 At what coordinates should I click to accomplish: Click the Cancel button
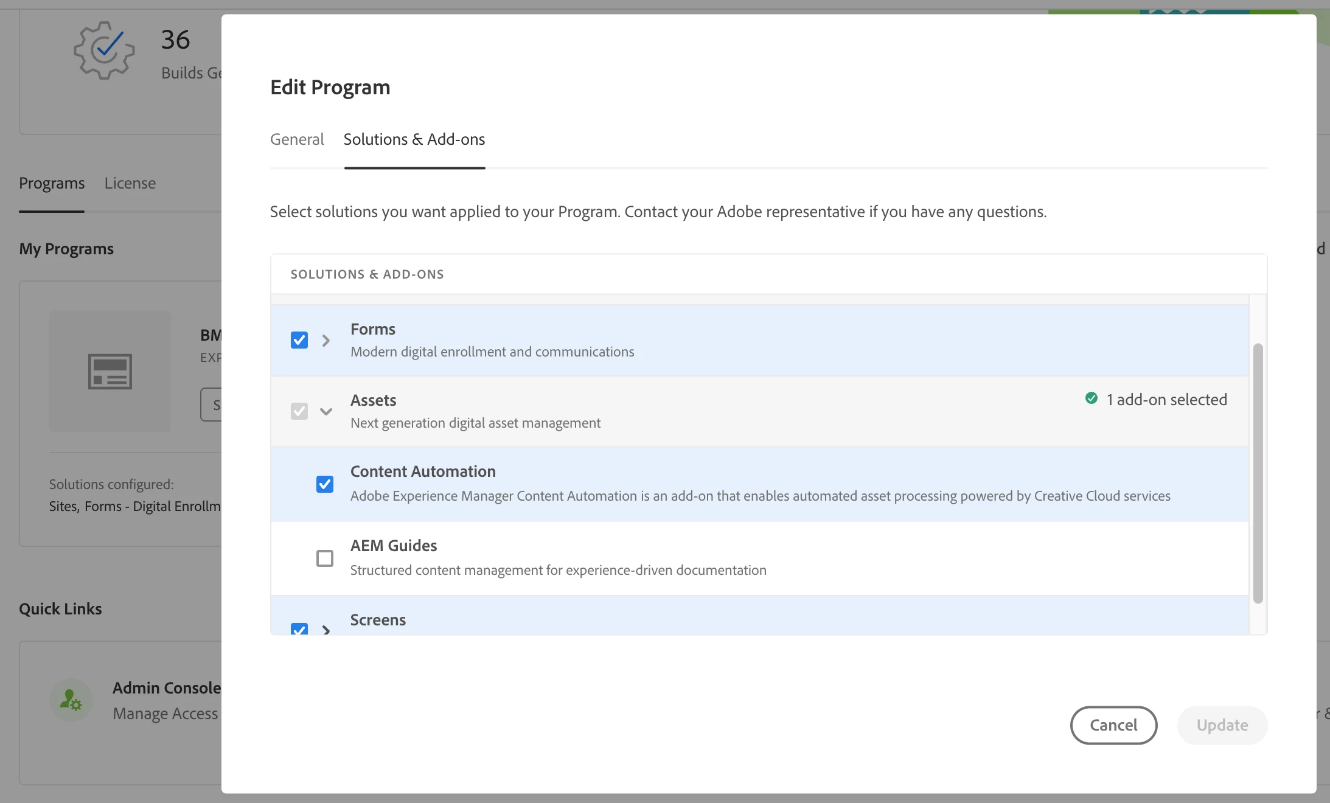coord(1113,725)
